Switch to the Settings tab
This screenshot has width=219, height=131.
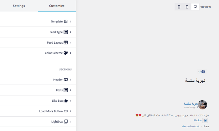(19, 6)
